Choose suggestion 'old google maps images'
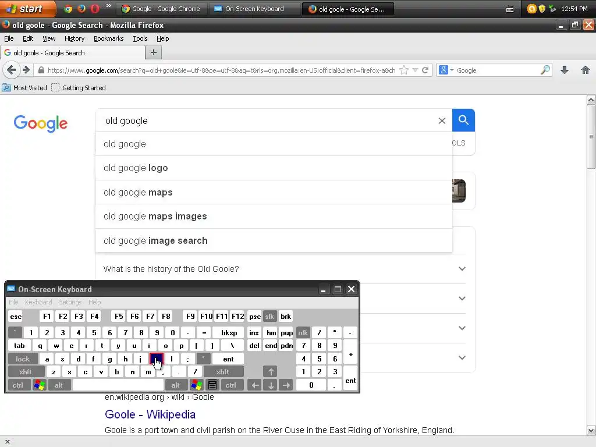596x447 pixels. point(274,217)
